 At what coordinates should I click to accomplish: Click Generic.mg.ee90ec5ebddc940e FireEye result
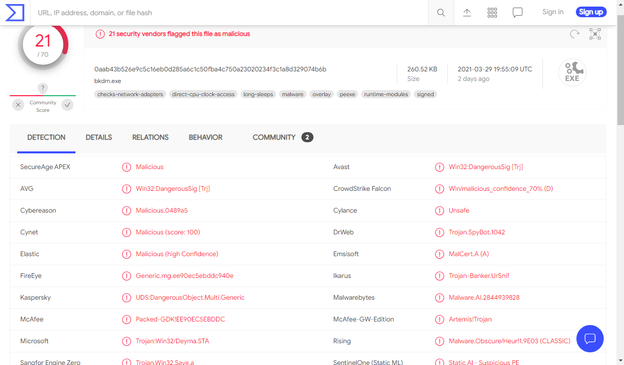[184, 276]
